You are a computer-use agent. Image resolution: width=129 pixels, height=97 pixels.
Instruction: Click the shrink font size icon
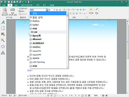[x=60, y=10]
